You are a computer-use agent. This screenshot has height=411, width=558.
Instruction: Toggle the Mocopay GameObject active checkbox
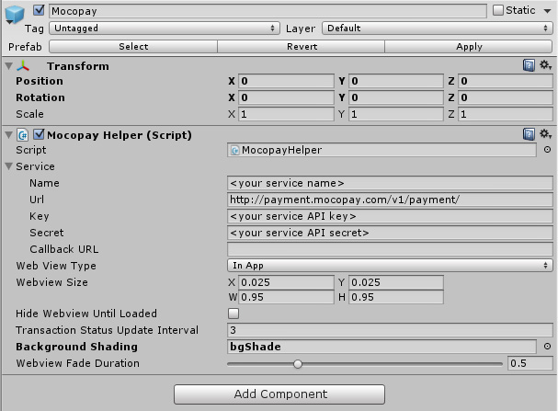tap(39, 10)
